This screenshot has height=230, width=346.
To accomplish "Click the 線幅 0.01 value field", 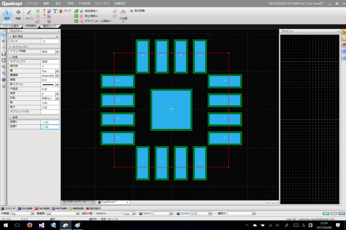I will pos(50,80).
